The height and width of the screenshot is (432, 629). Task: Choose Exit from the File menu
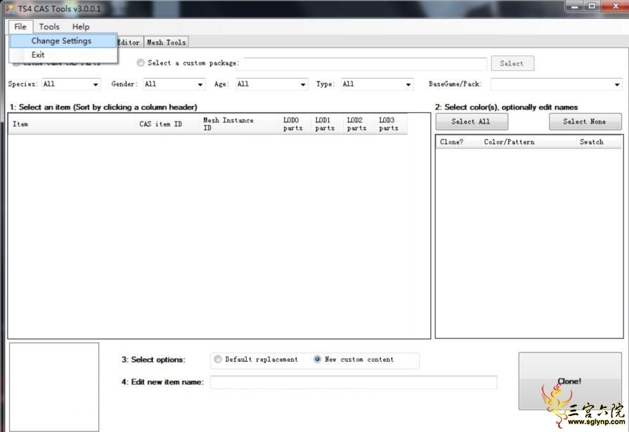(x=63, y=55)
